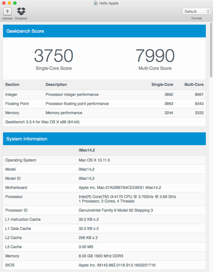Click the Processor ID label

16,210
